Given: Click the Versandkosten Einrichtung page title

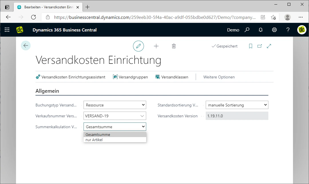Looking at the screenshot, I should tap(98, 60).
